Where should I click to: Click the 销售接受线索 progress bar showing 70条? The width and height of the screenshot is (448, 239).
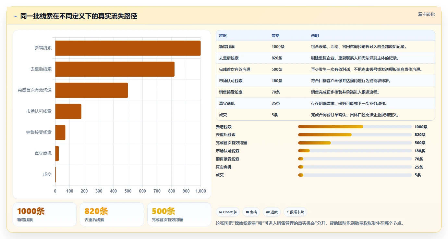[355, 159]
